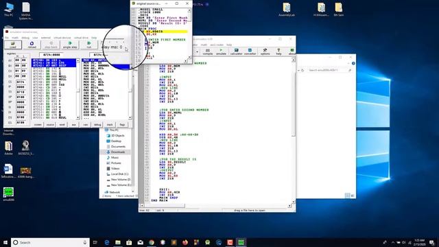This screenshot has width=439, height=247.
Task: Click the help icon in editor toolbar
Action: tap(278, 51)
